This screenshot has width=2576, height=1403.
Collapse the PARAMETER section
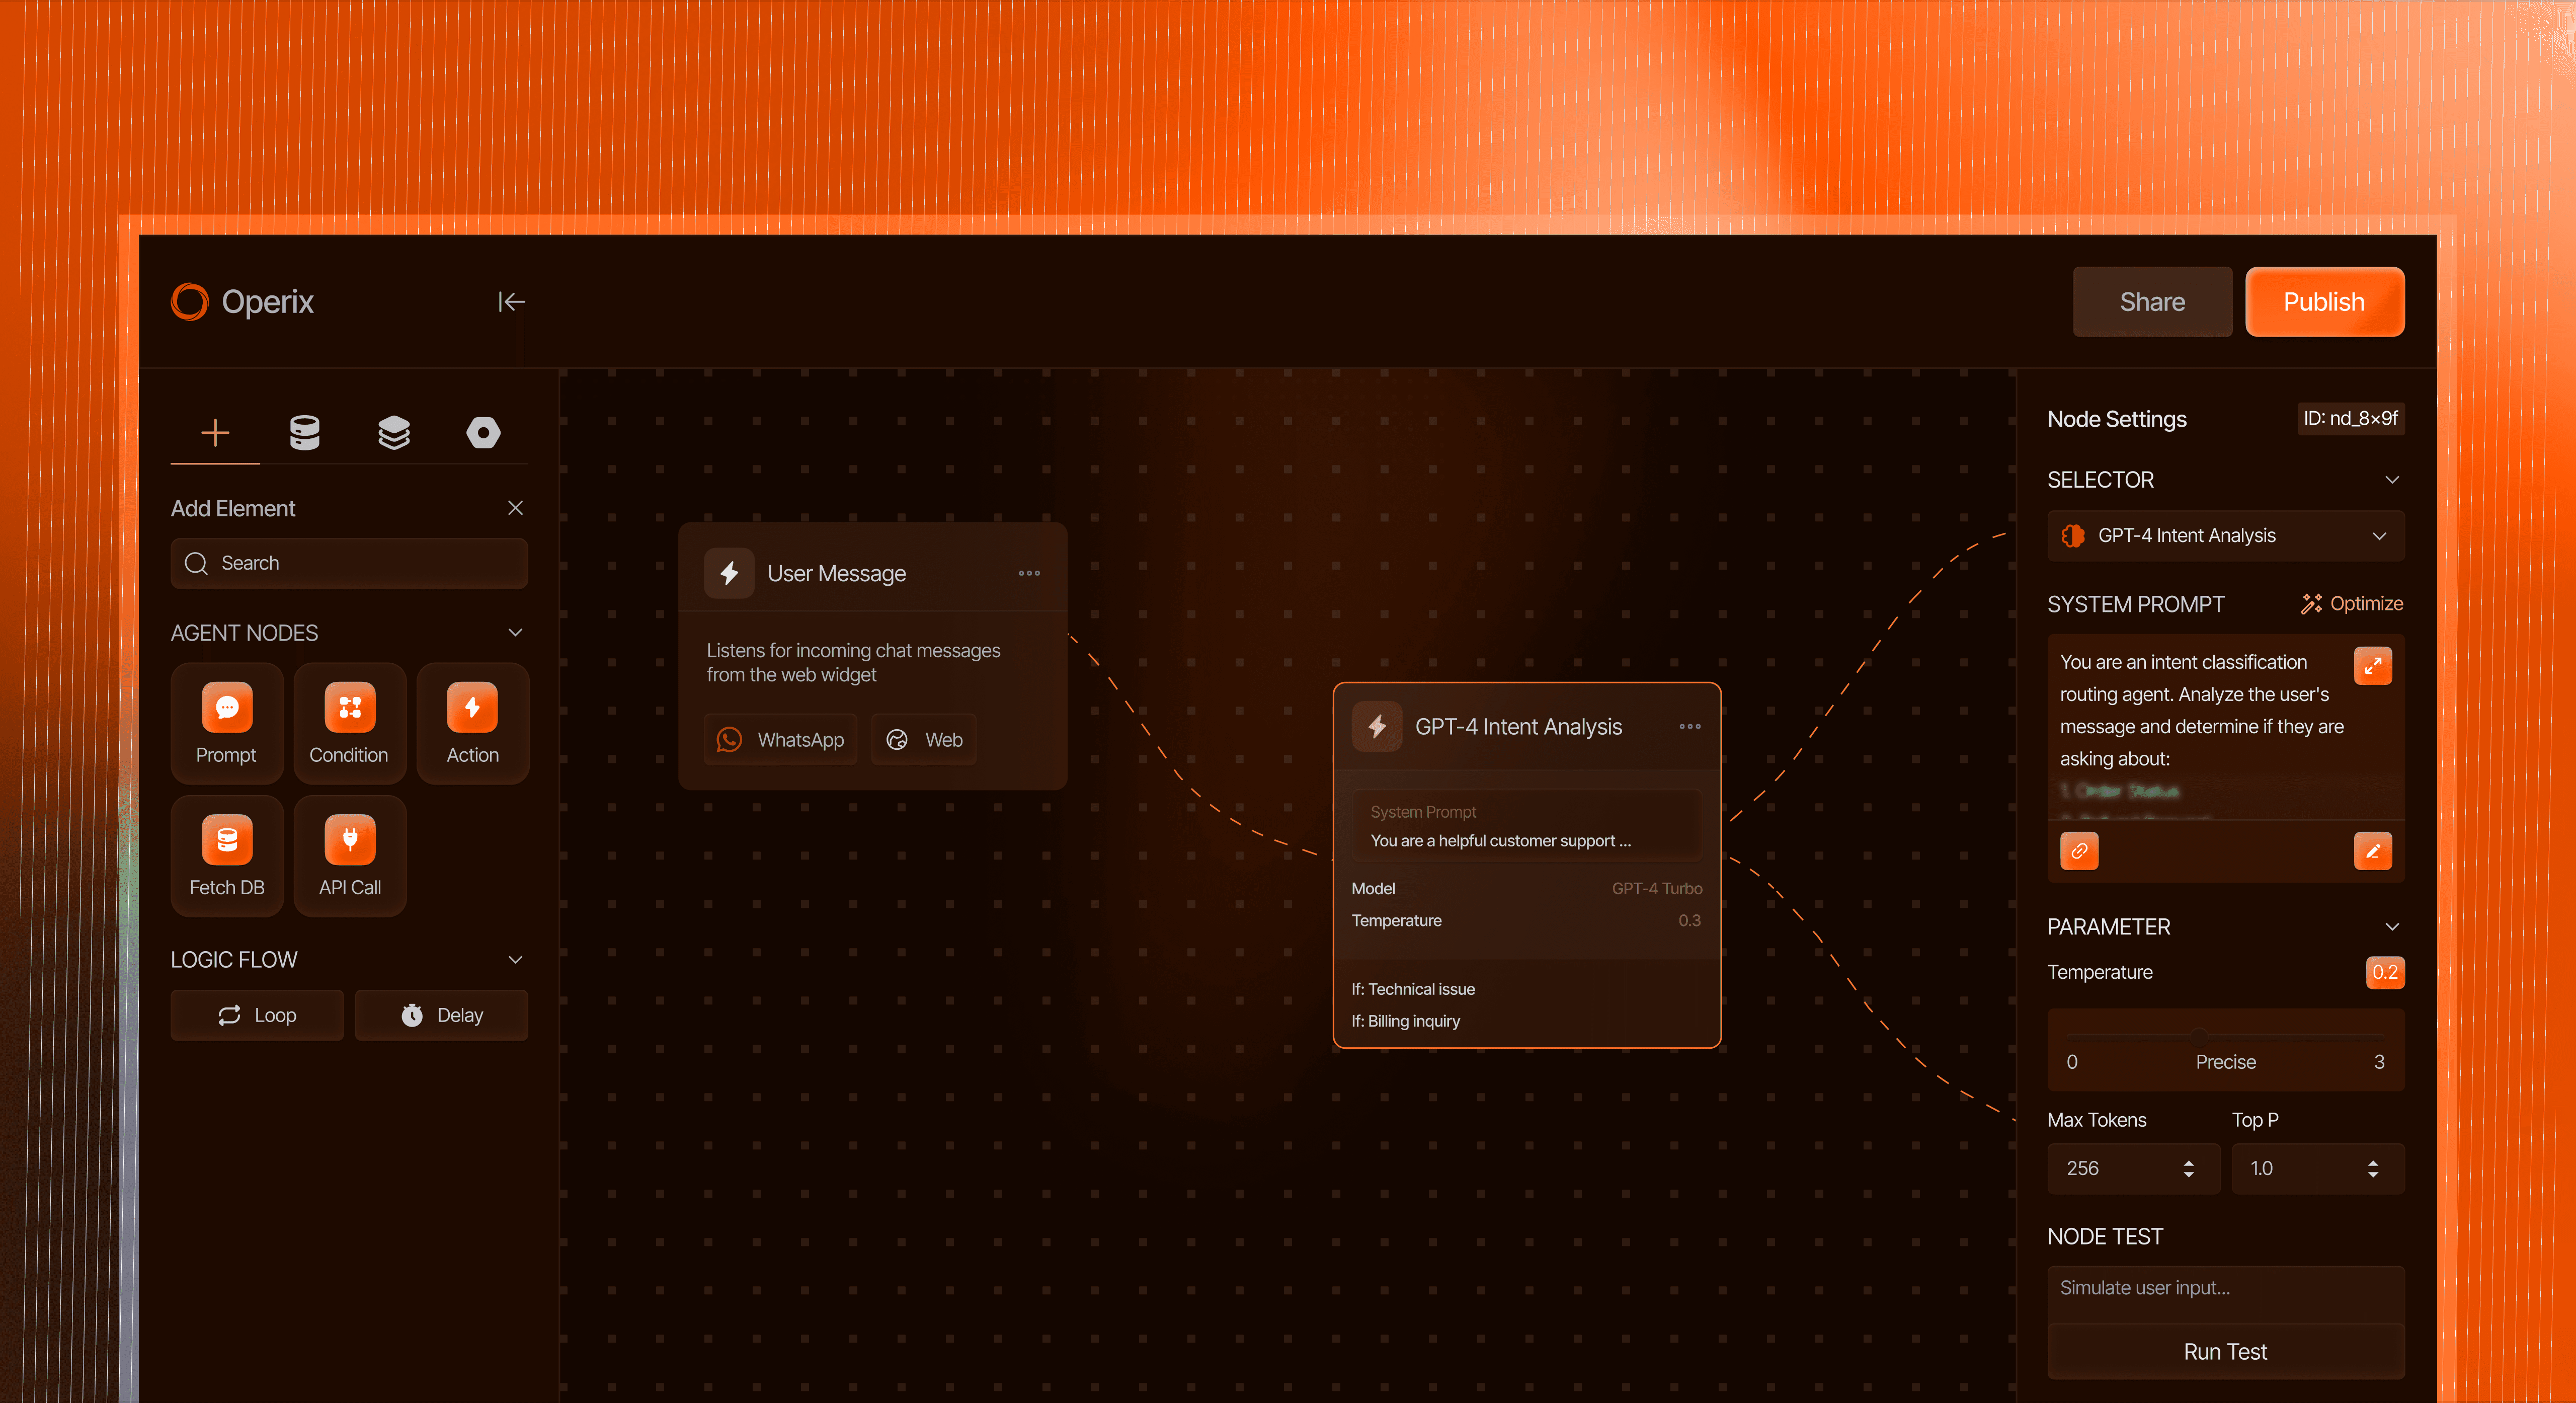pos(2392,927)
